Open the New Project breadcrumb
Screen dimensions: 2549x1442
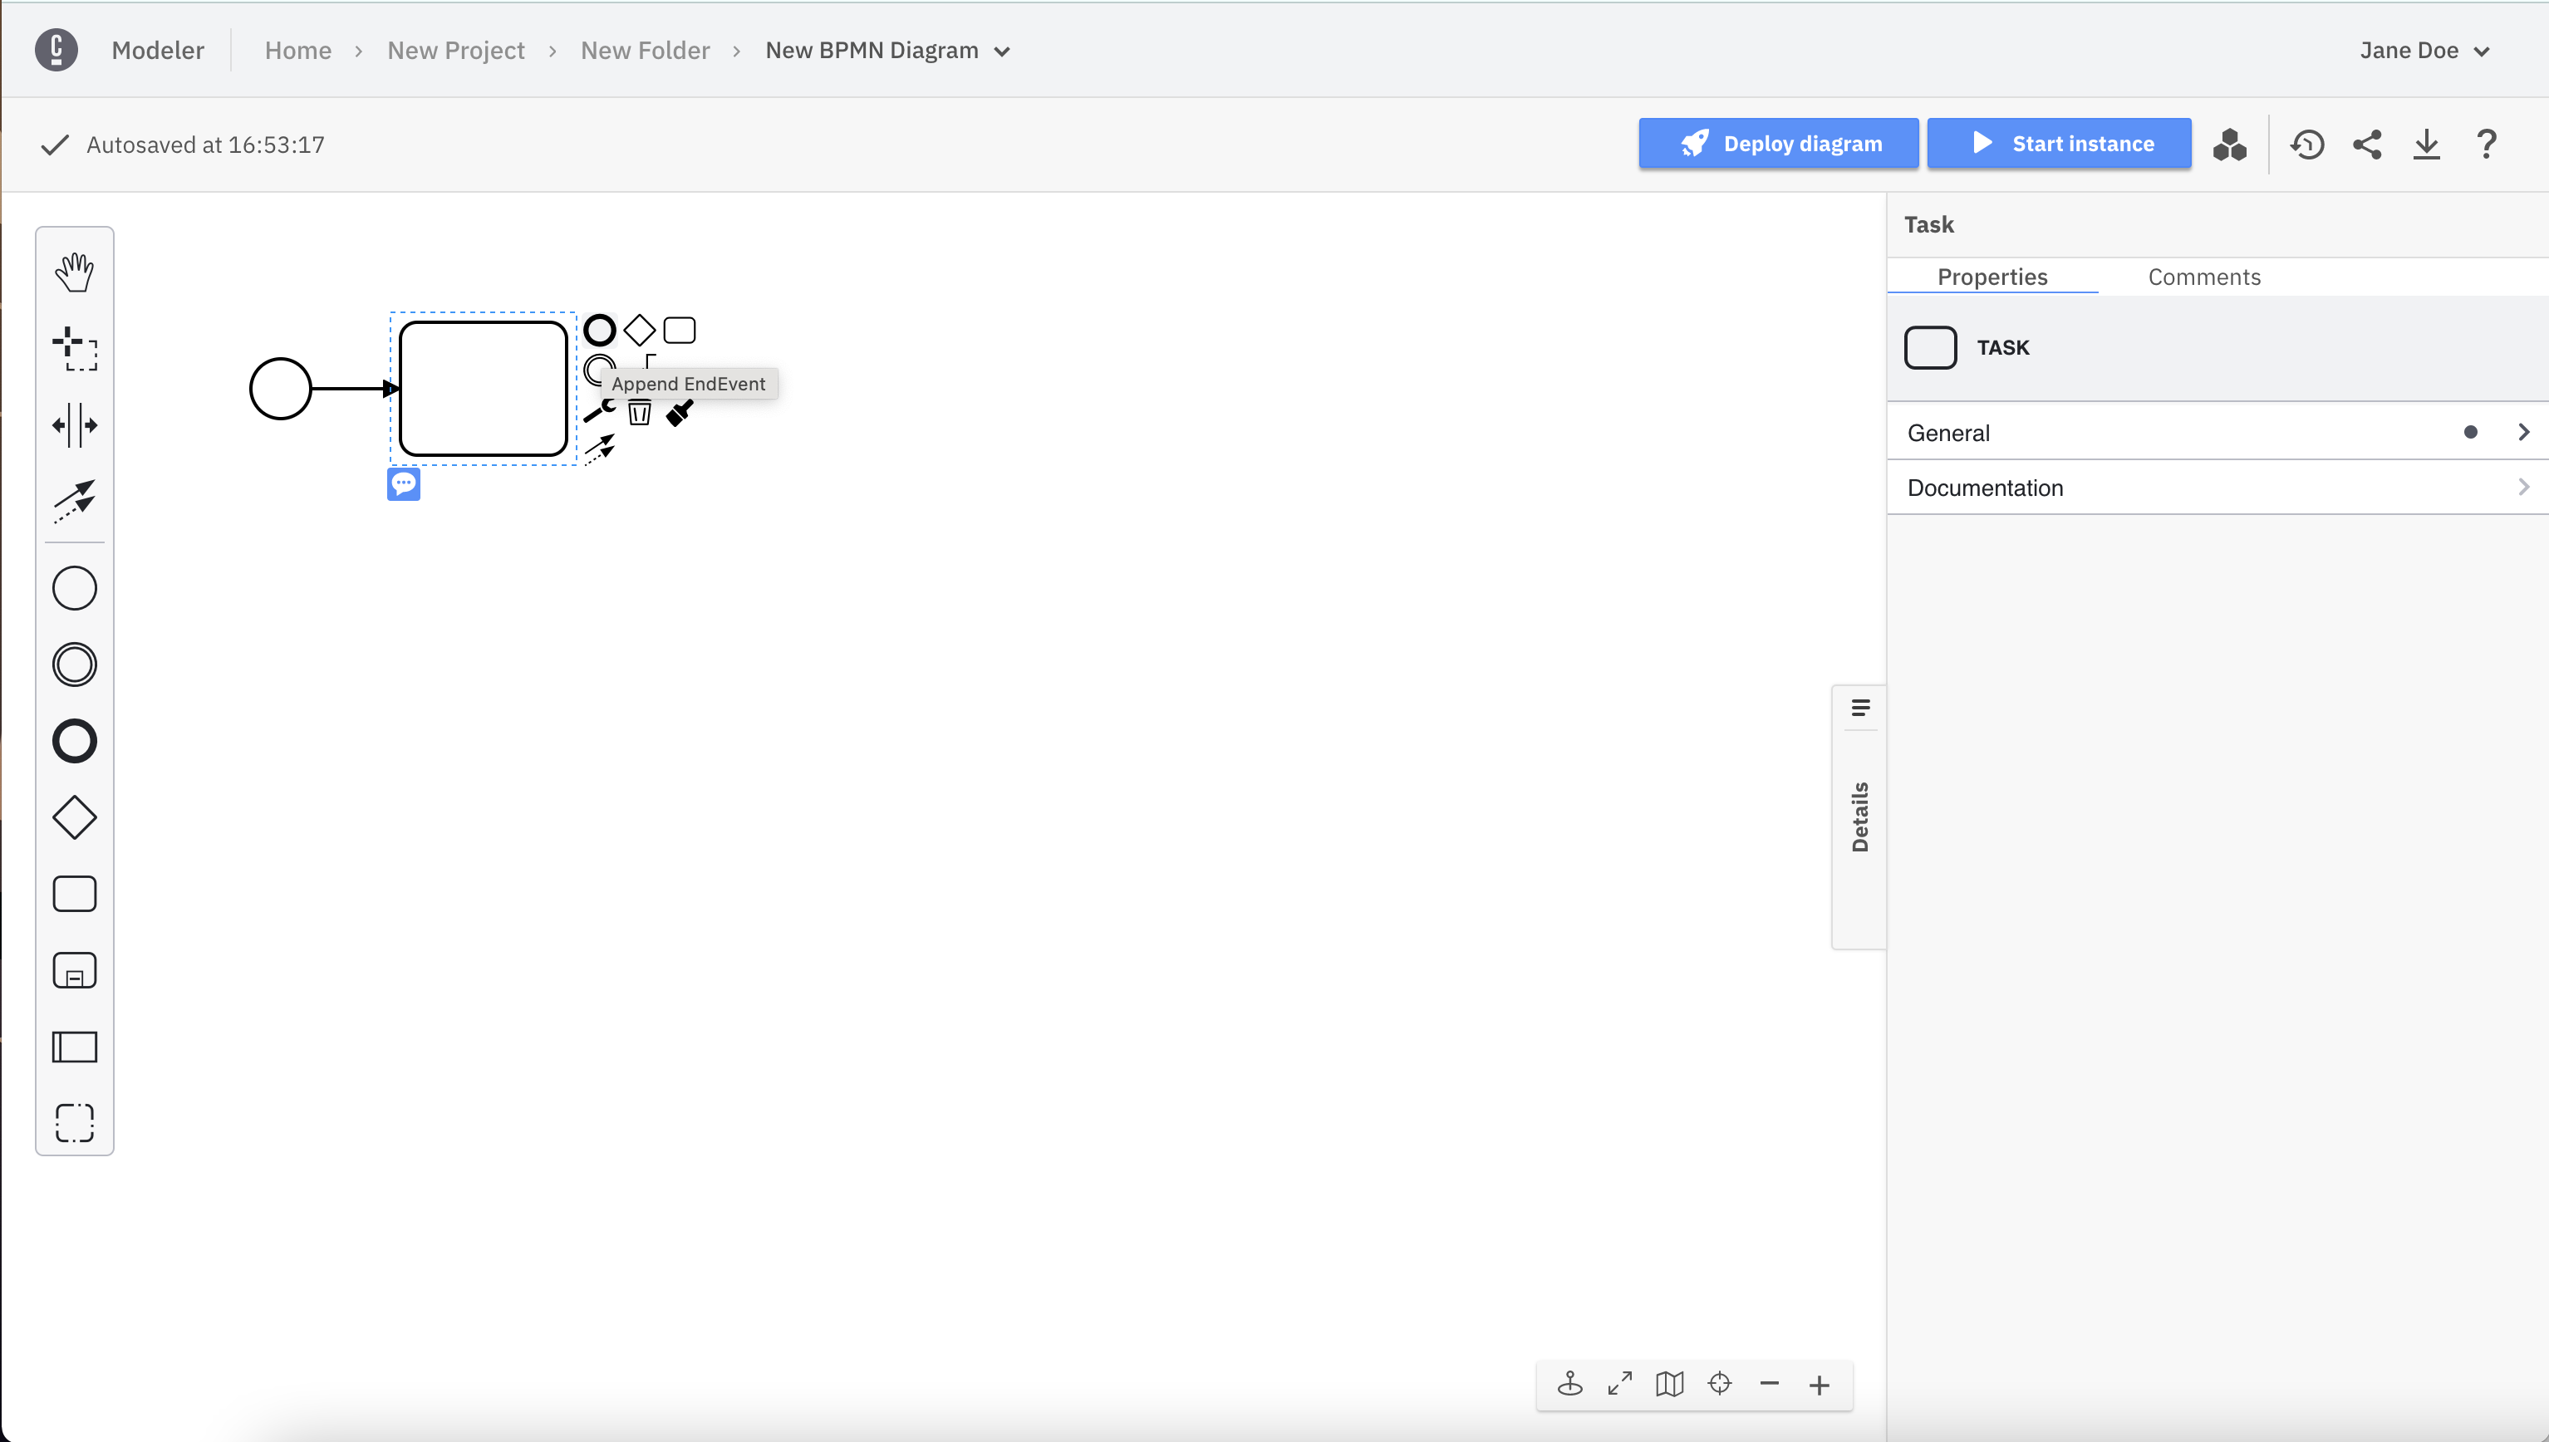(455, 50)
